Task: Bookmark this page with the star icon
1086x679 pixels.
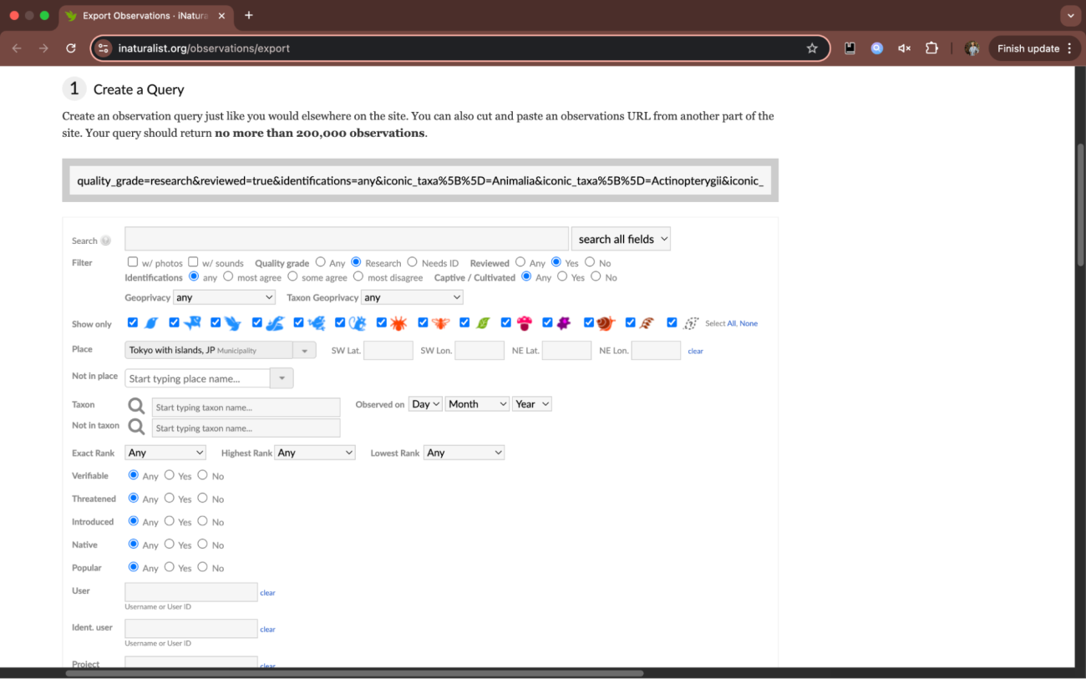Action: click(x=812, y=48)
